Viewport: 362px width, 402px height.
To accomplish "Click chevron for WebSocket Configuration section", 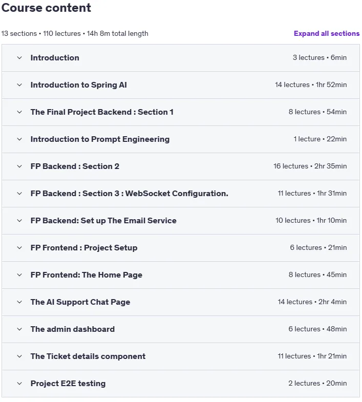I will (x=19, y=194).
